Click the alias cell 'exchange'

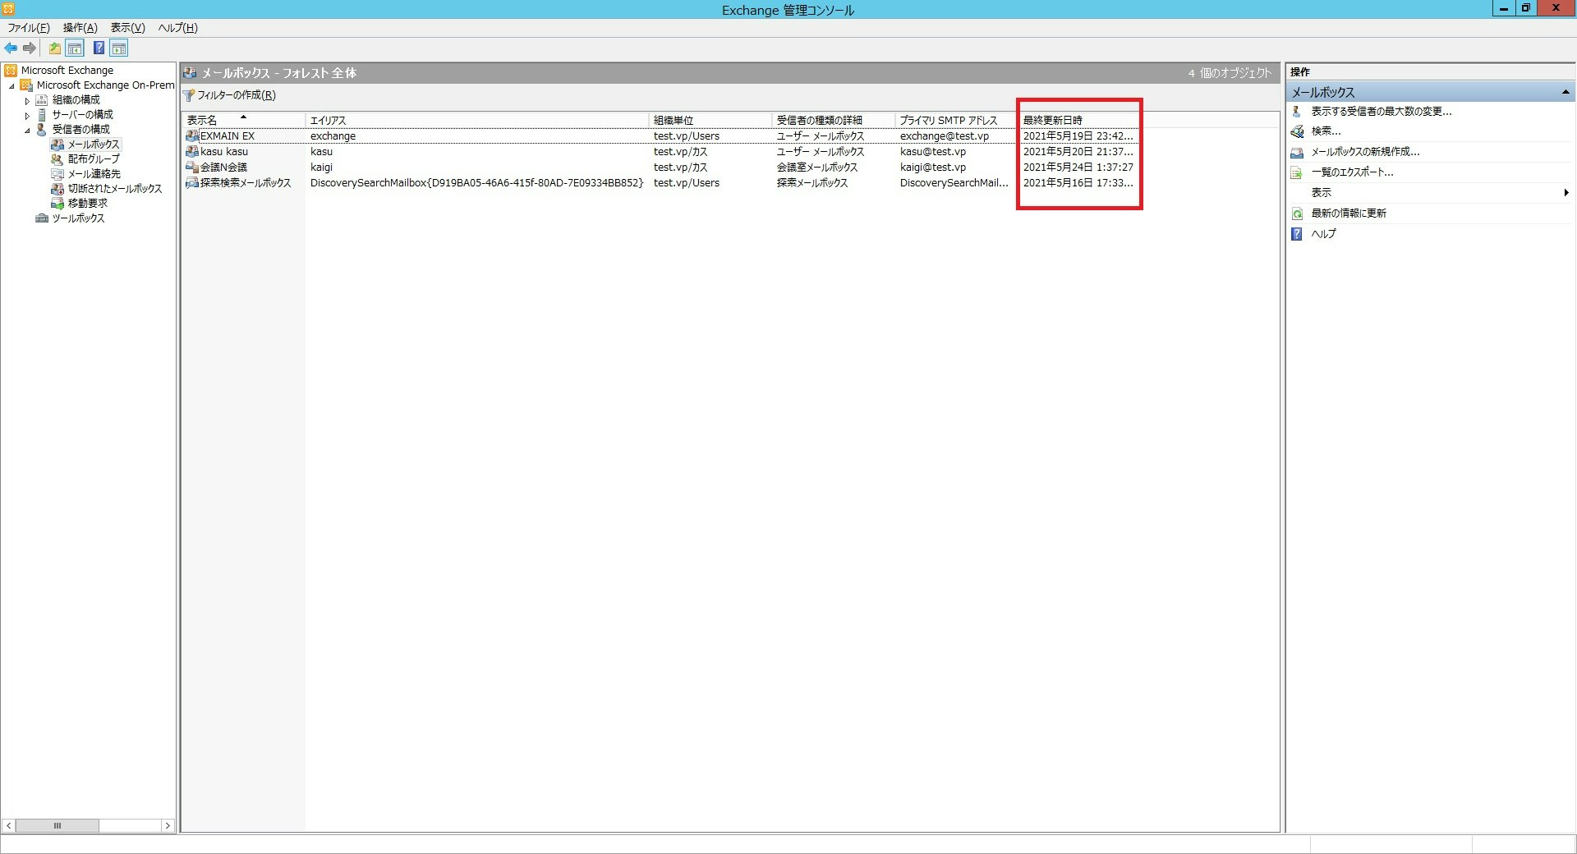[333, 136]
